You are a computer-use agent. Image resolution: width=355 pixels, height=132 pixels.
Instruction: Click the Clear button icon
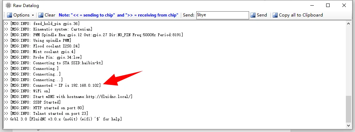tap(41, 15)
